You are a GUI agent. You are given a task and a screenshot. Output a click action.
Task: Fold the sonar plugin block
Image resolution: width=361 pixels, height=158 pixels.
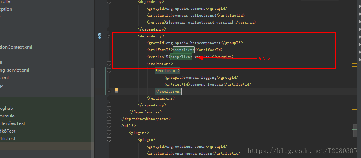pos(109,139)
